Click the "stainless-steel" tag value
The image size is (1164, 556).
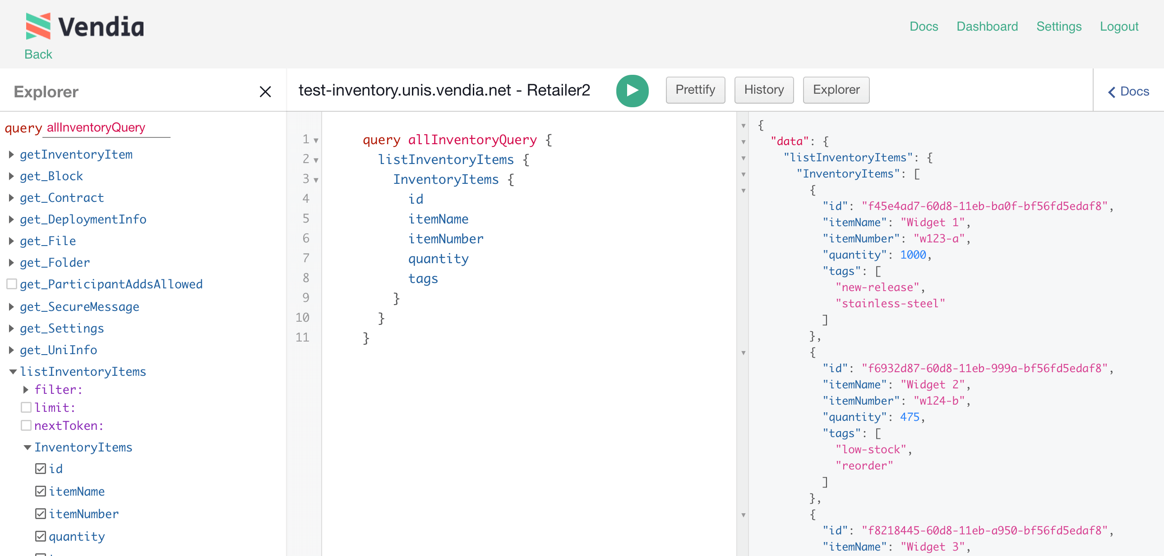[890, 304]
